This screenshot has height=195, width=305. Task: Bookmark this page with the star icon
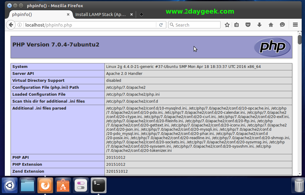tap(227, 25)
